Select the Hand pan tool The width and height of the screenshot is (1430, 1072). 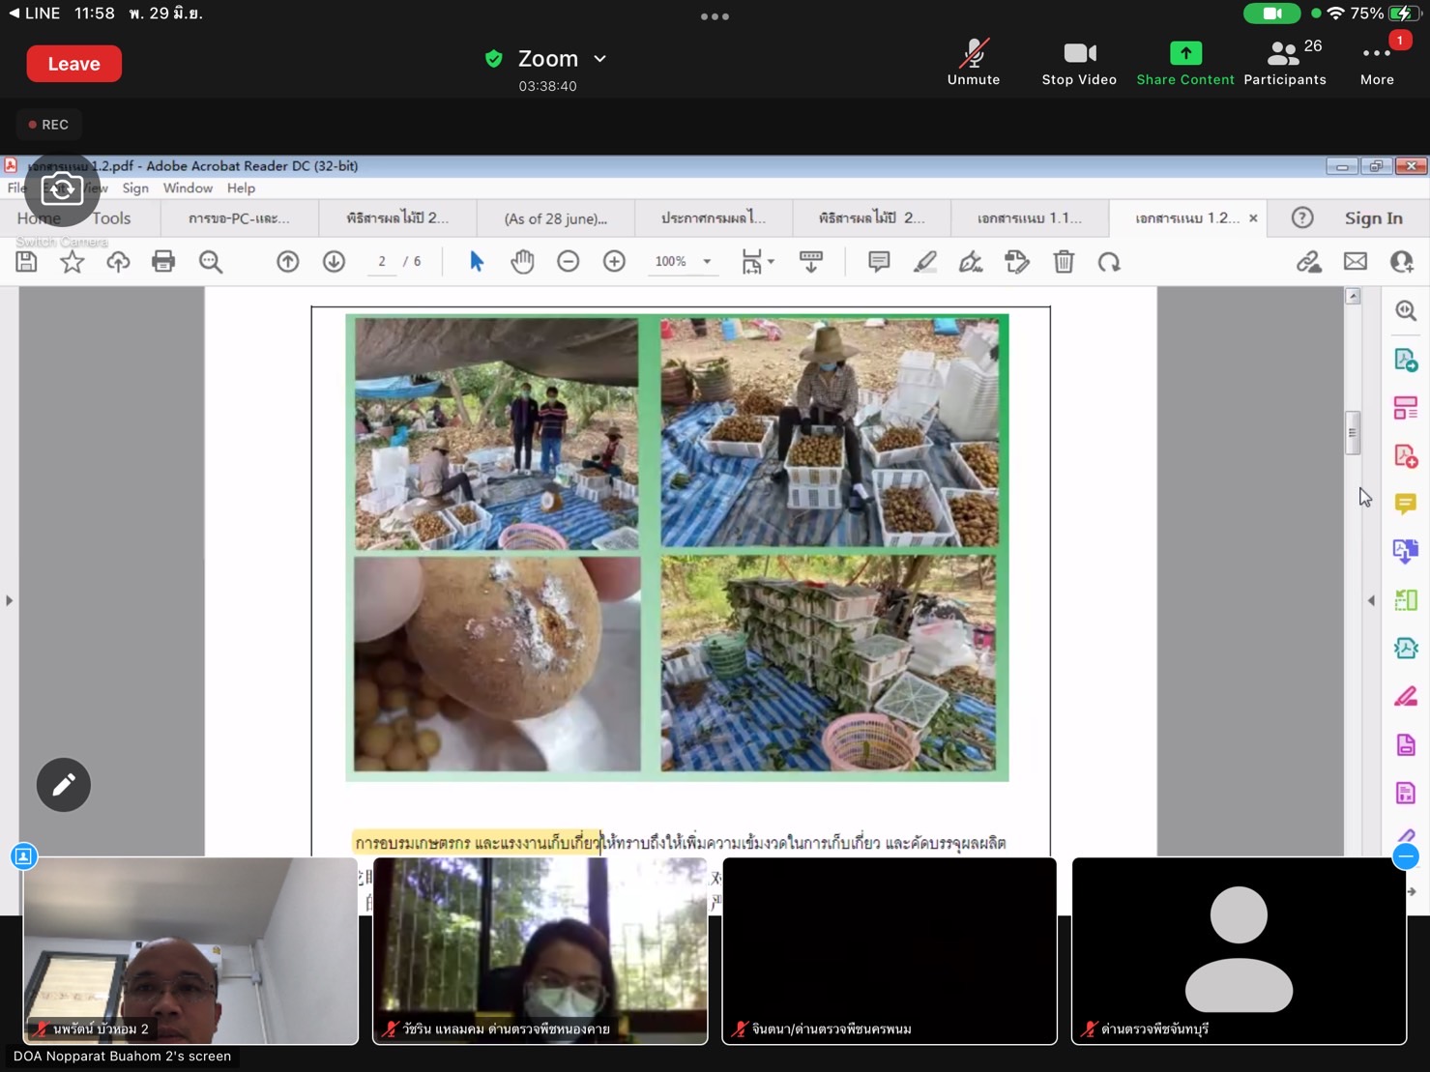[522, 262]
